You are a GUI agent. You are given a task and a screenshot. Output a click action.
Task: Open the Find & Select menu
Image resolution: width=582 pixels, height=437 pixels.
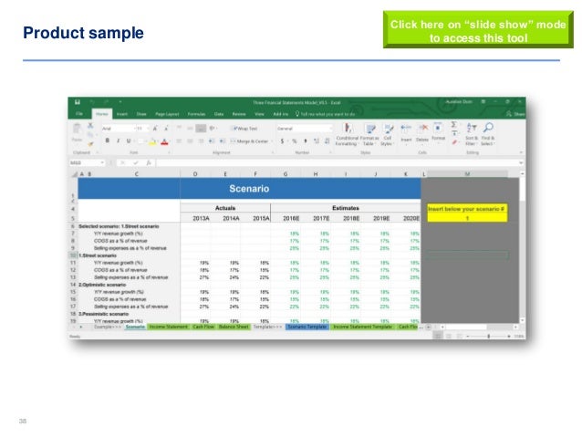pos(488,134)
